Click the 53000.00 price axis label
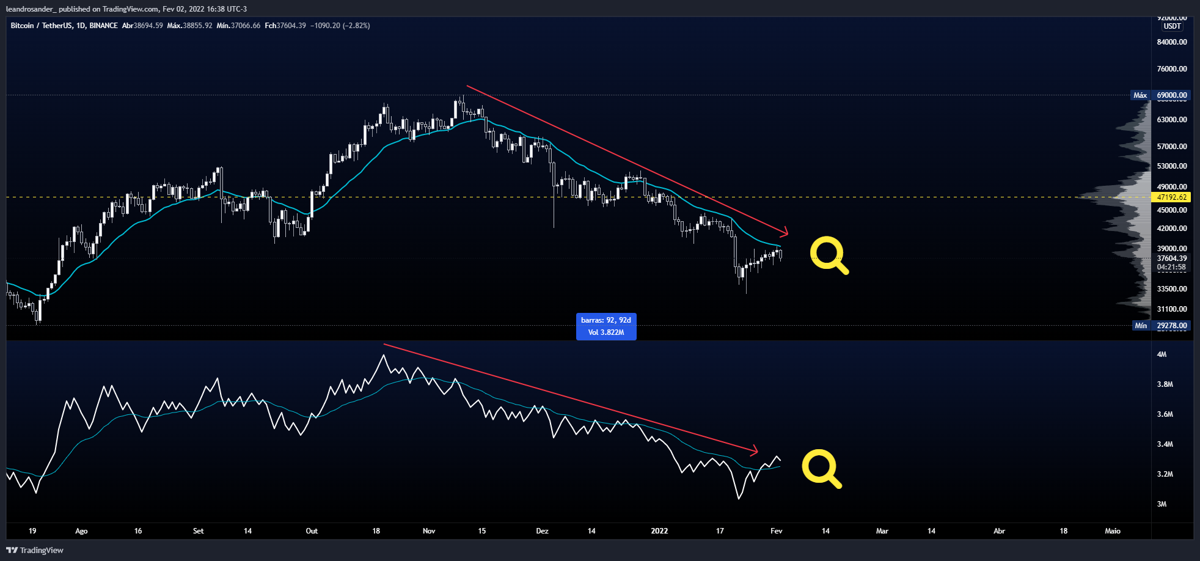This screenshot has height=561, width=1200. point(1171,166)
